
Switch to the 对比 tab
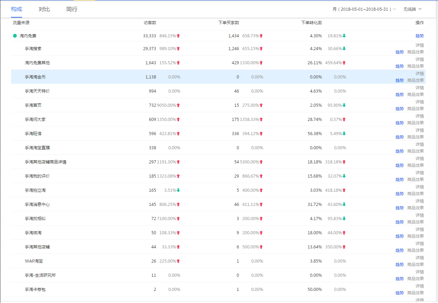44,9
